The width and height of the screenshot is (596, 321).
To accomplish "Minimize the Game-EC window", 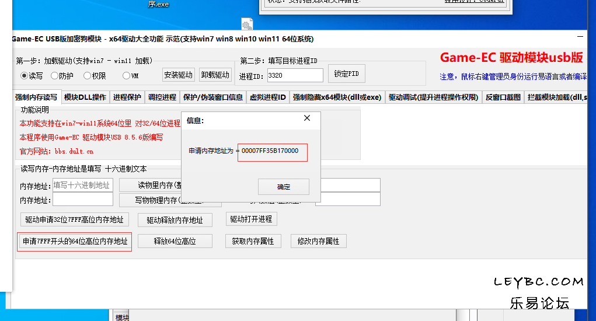I will tap(580, 37).
